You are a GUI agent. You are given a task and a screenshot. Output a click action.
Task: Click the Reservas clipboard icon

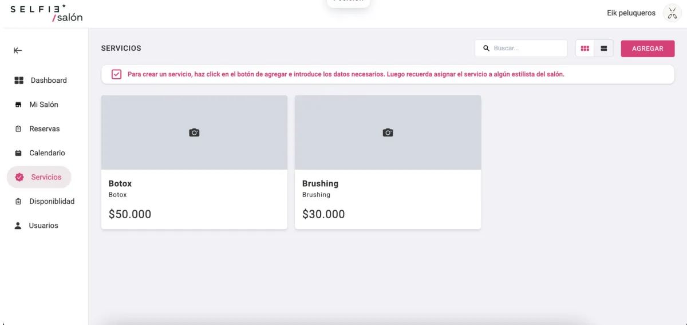(18, 129)
